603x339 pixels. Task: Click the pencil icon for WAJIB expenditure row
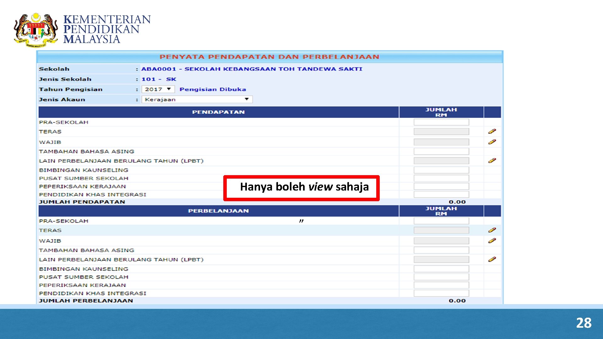492,241
